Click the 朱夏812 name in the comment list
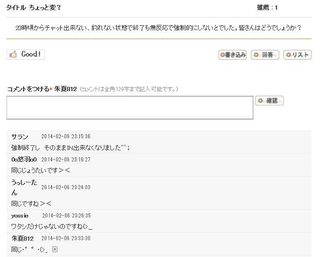323x257 pixels. pyautogui.click(x=23, y=238)
